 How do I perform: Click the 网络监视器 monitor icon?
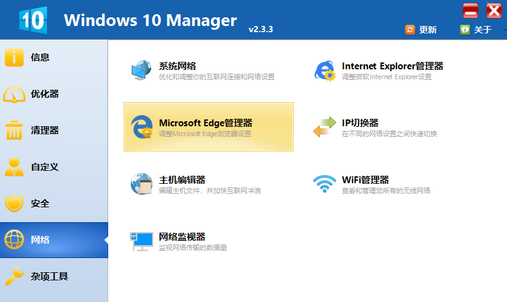pos(142,241)
